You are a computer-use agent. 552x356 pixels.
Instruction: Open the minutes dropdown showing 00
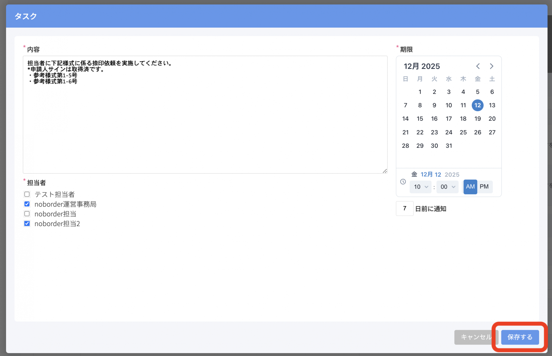click(447, 187)
